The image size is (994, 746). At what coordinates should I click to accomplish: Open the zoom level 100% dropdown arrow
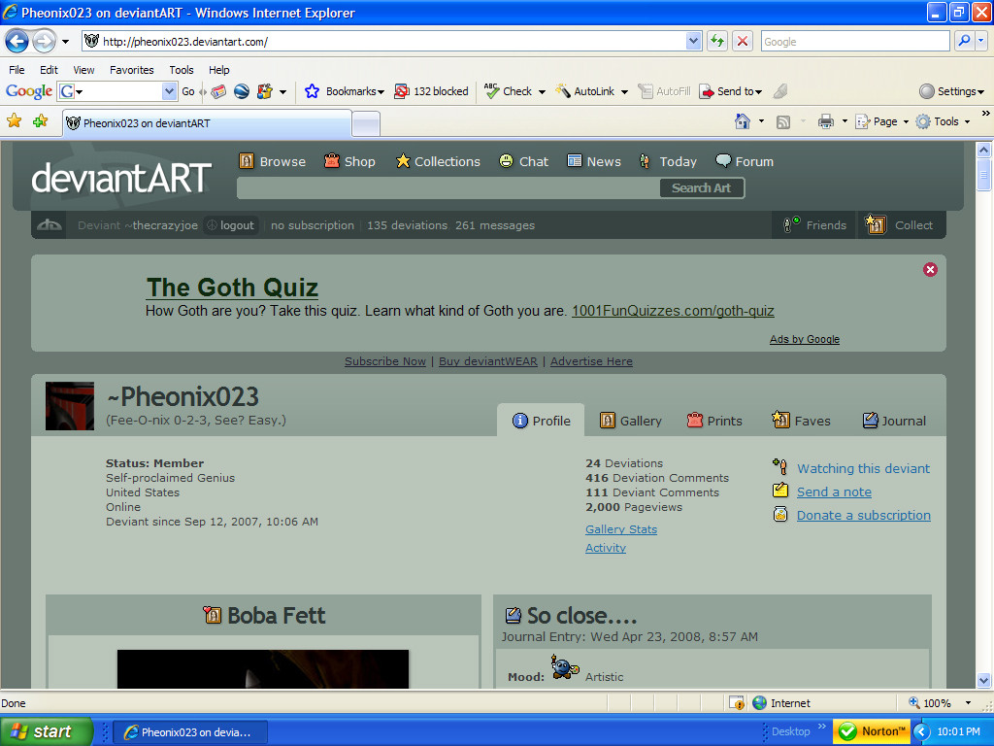click(968, 703)
